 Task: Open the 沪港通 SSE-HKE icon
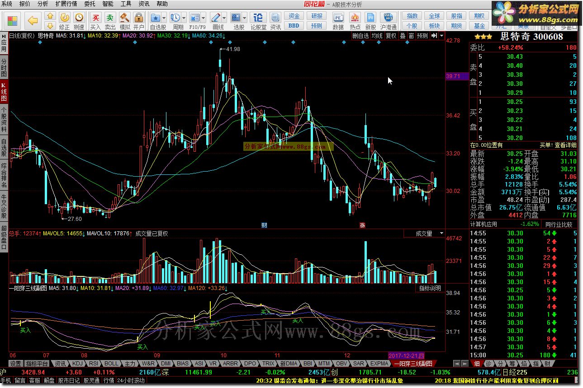(388, 20)
